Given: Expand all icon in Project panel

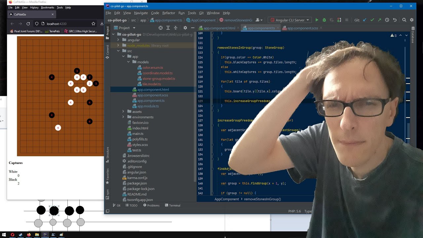Looking at the screenshot, I should (168, 28).
